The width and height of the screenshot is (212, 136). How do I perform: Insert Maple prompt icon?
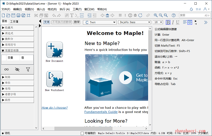click(x=77, y=15)
